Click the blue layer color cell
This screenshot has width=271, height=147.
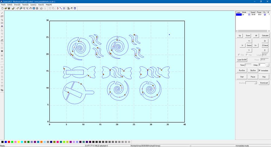pos(239,15)
